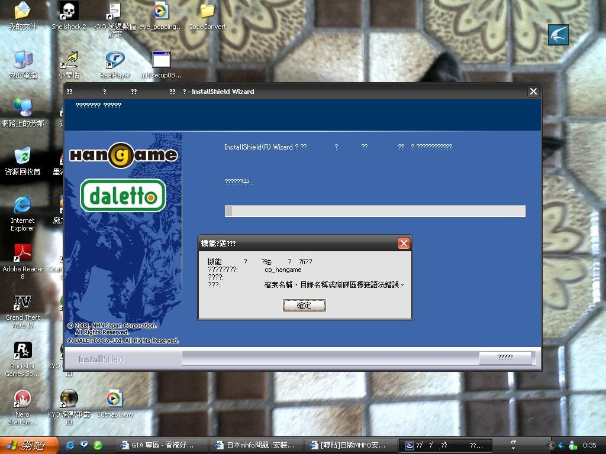Click the blue bird icon at top-right desktop
Image resolution: width=606 pixels, height=454 pixels.
click(558, 35)
